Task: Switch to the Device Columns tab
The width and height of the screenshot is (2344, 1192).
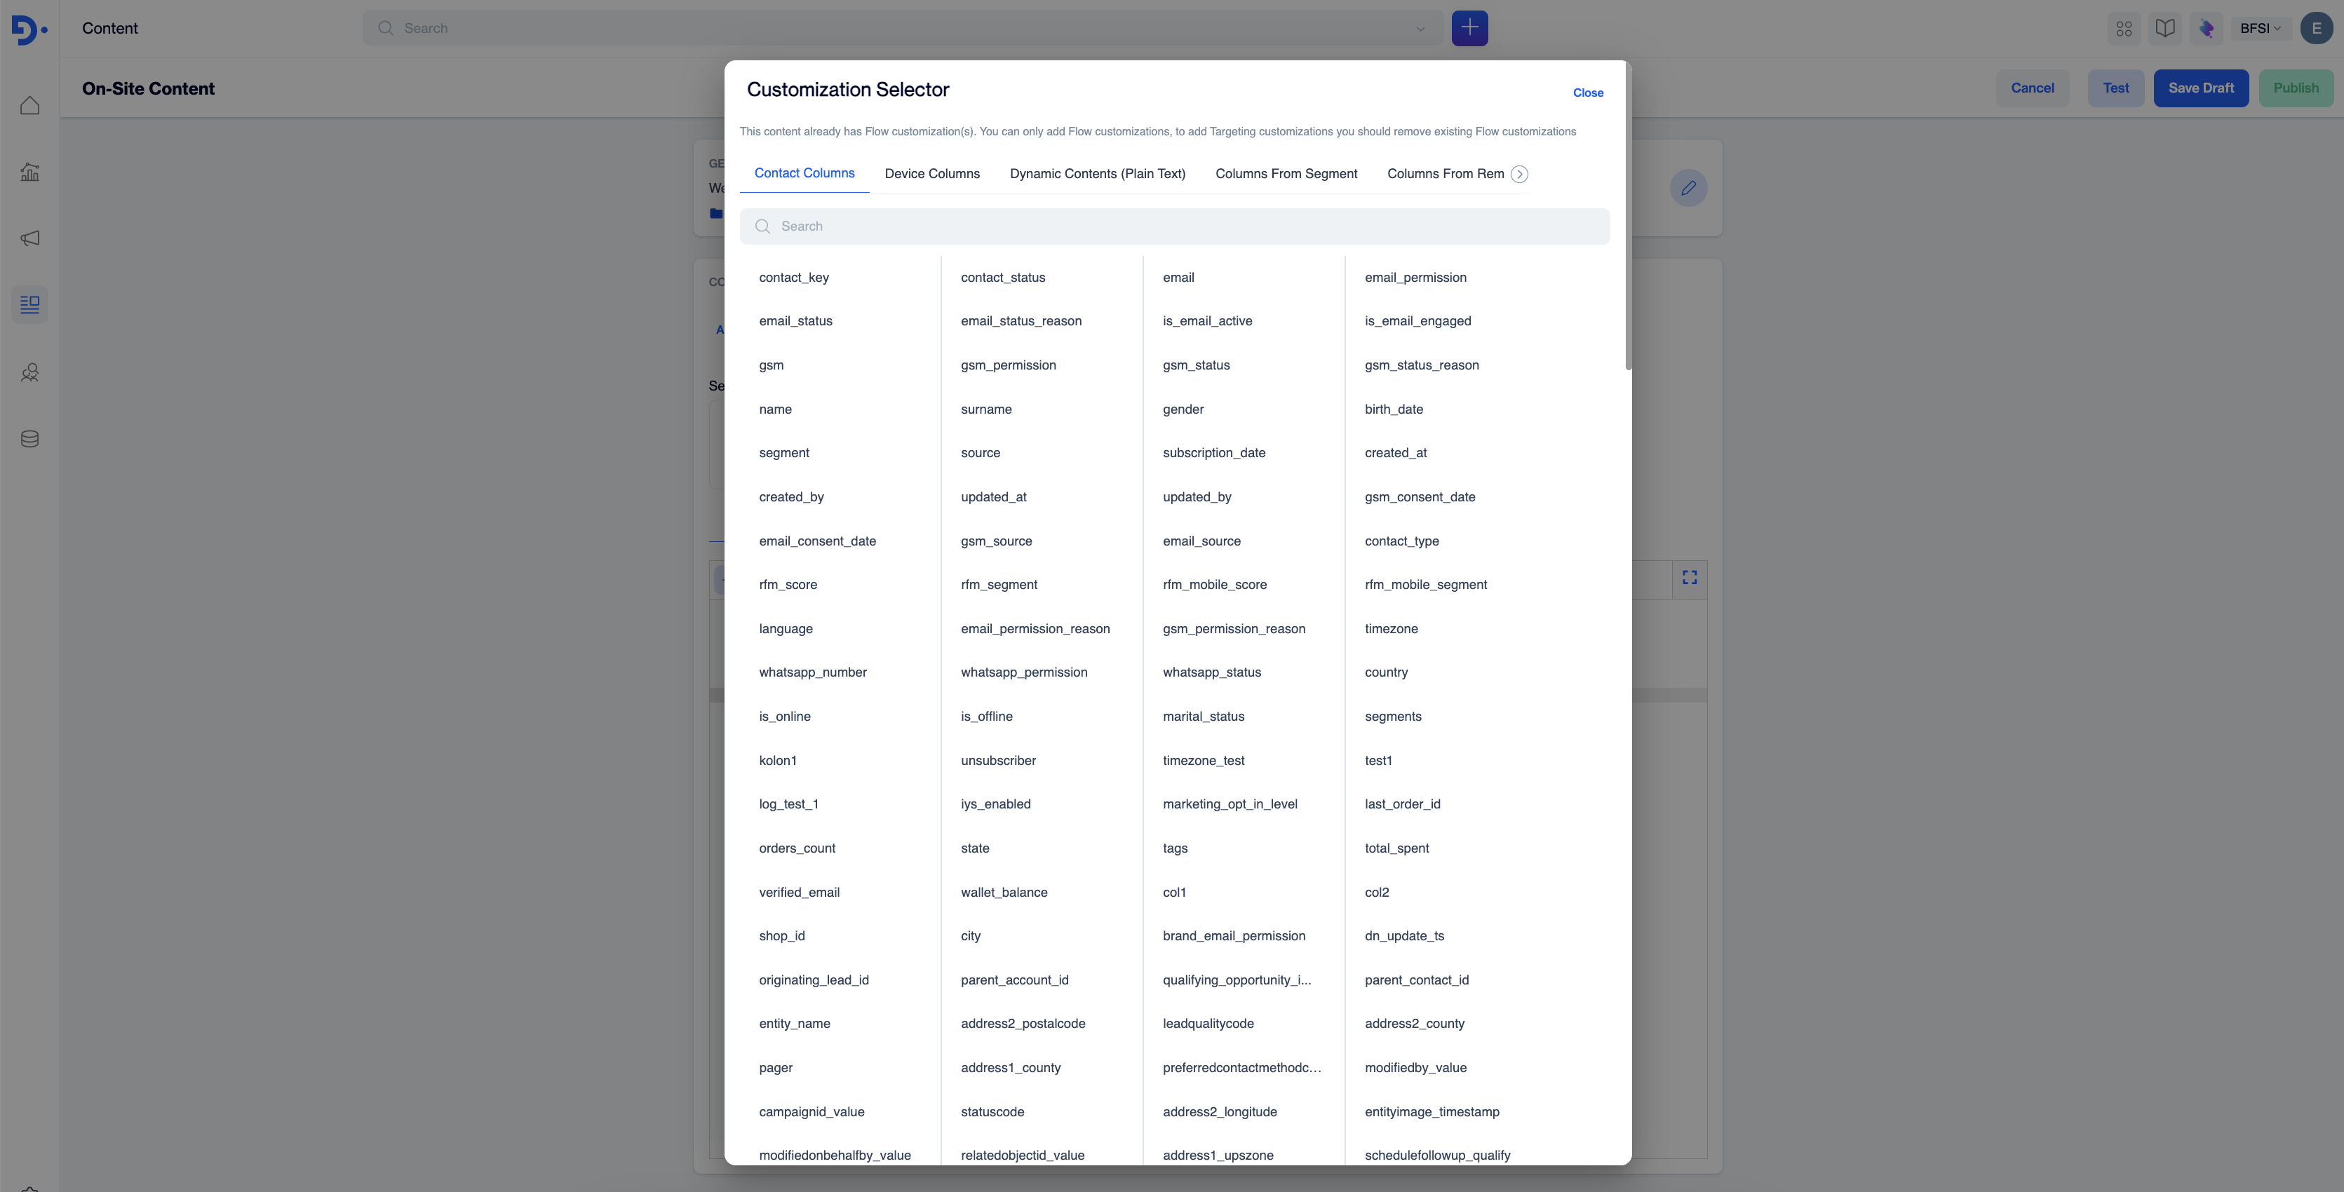Action: click(x=931, y=174)
